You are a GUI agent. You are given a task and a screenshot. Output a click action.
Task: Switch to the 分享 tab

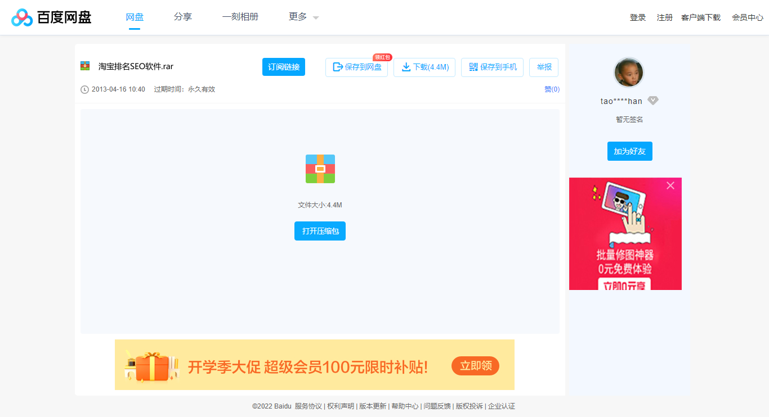tap(183, 17)
